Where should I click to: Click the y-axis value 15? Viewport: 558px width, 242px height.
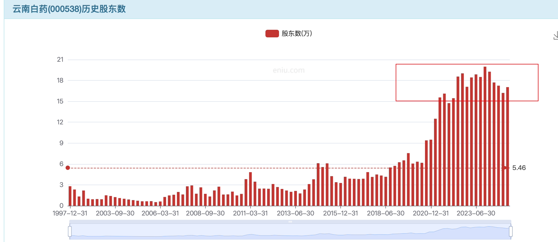(x=60, y=101)
